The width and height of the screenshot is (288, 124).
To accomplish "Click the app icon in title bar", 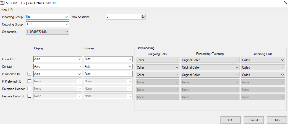I will (3, 3).
